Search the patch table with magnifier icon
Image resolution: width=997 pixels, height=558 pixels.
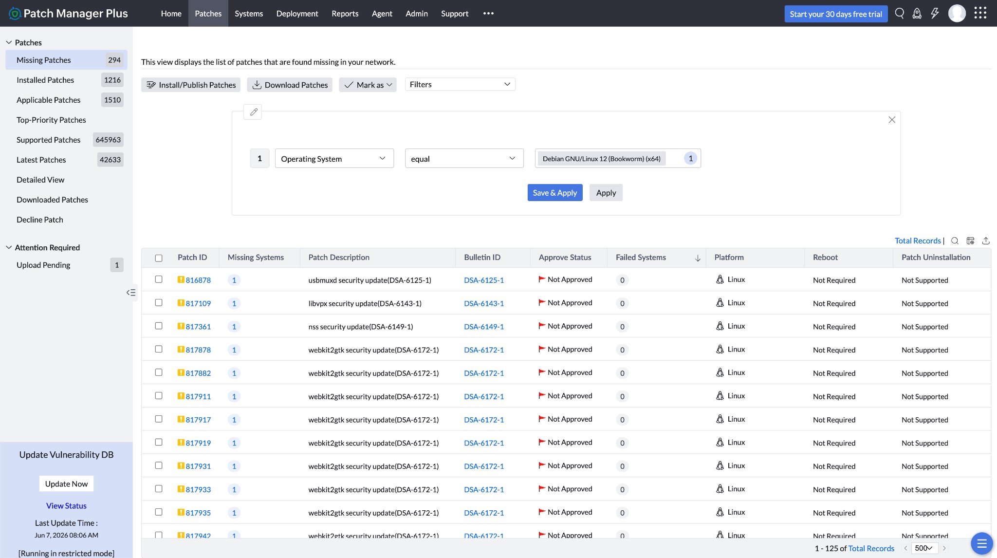(955, 241)
